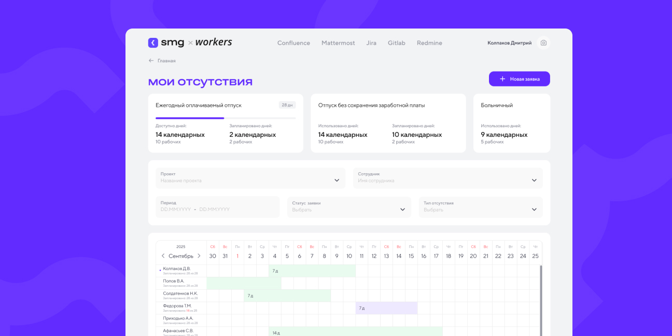This screenshot has width=672, height=336.
Task: Select Солдатенков Н.К. 7д absence bar
Action: pyautogui.click(x=287, y=296)
